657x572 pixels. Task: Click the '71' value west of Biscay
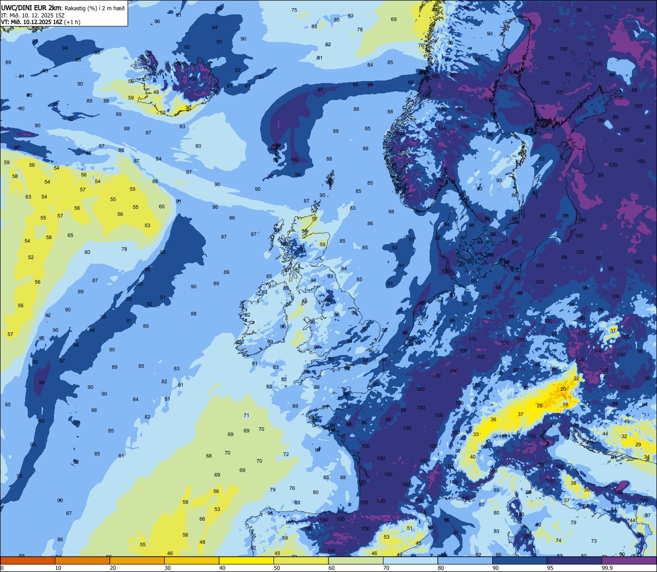coord(246,416)
